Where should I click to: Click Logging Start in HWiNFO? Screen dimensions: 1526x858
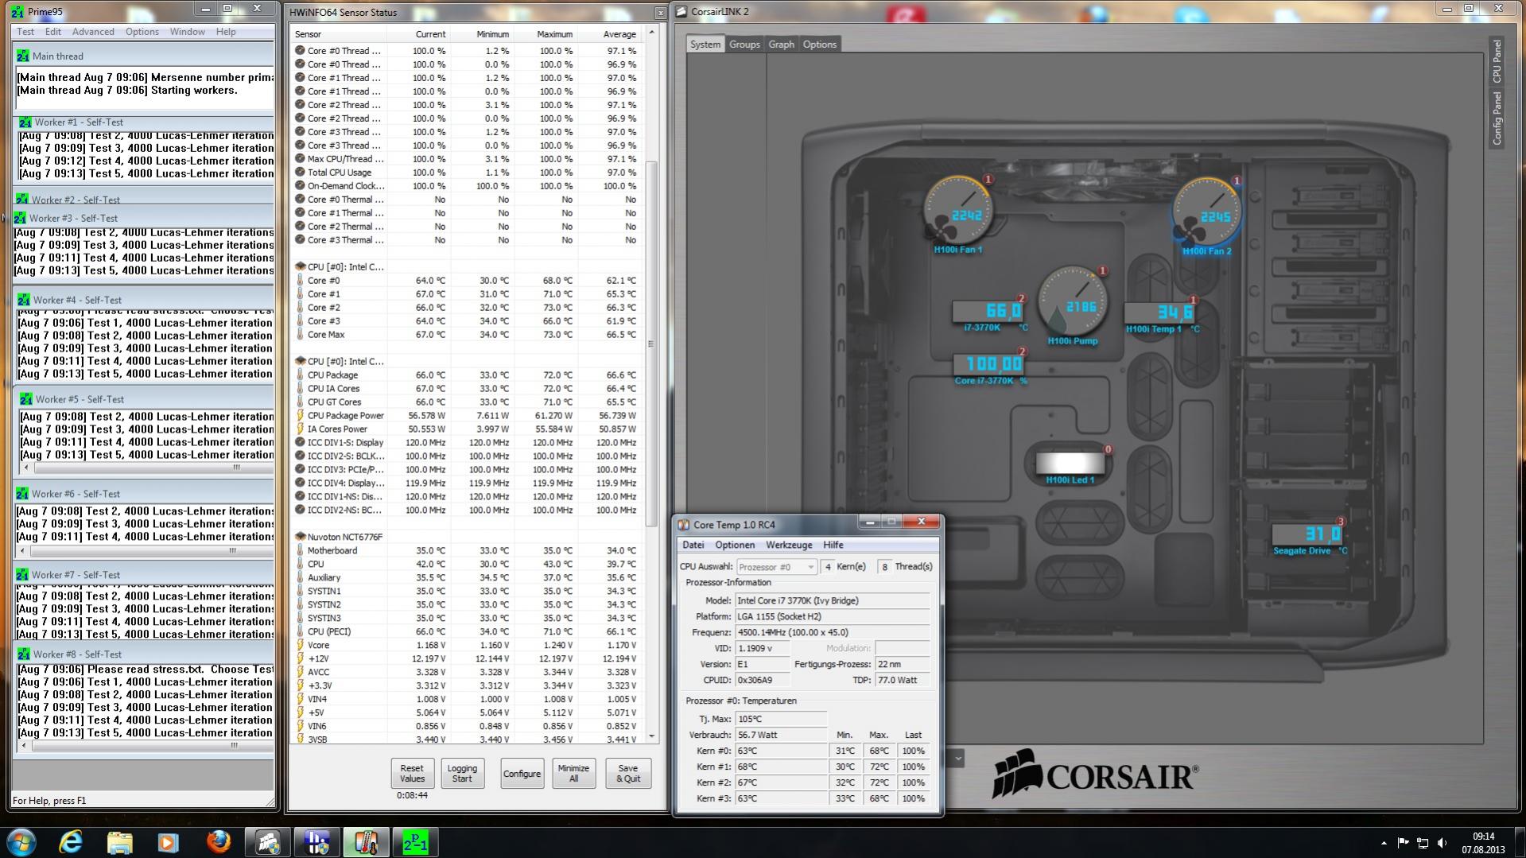462,774
